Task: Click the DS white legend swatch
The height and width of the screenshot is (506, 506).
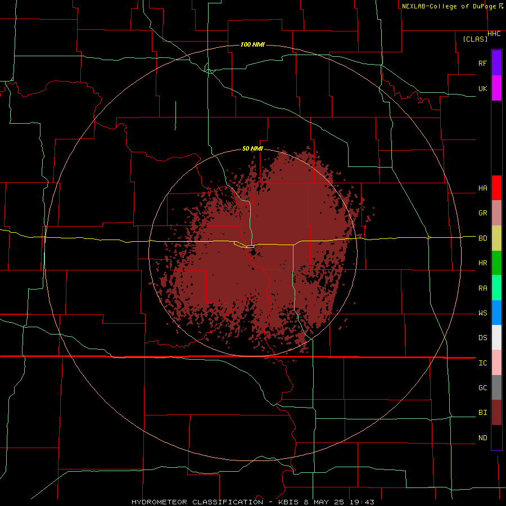Action: pyautogui.click(x=496, y=337)
